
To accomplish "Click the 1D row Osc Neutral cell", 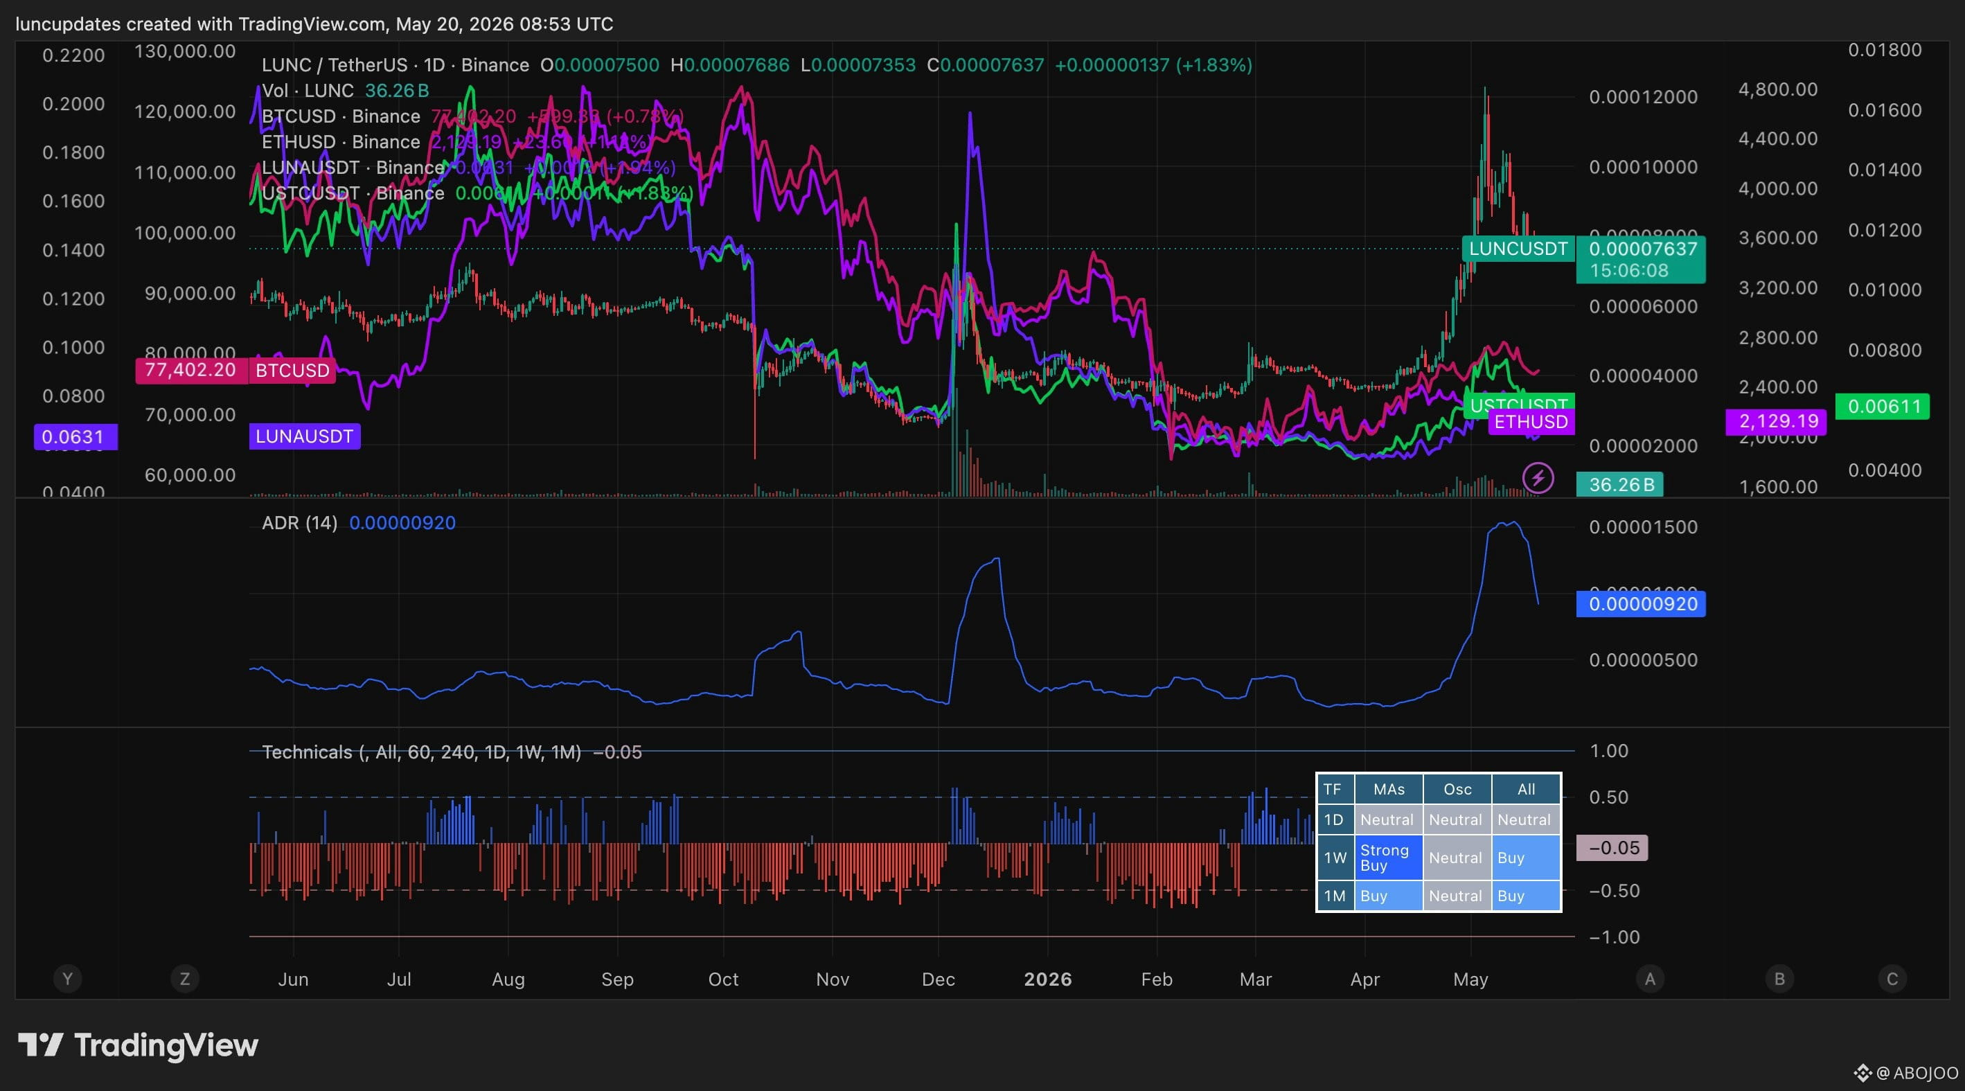I will pos(1457,820).
